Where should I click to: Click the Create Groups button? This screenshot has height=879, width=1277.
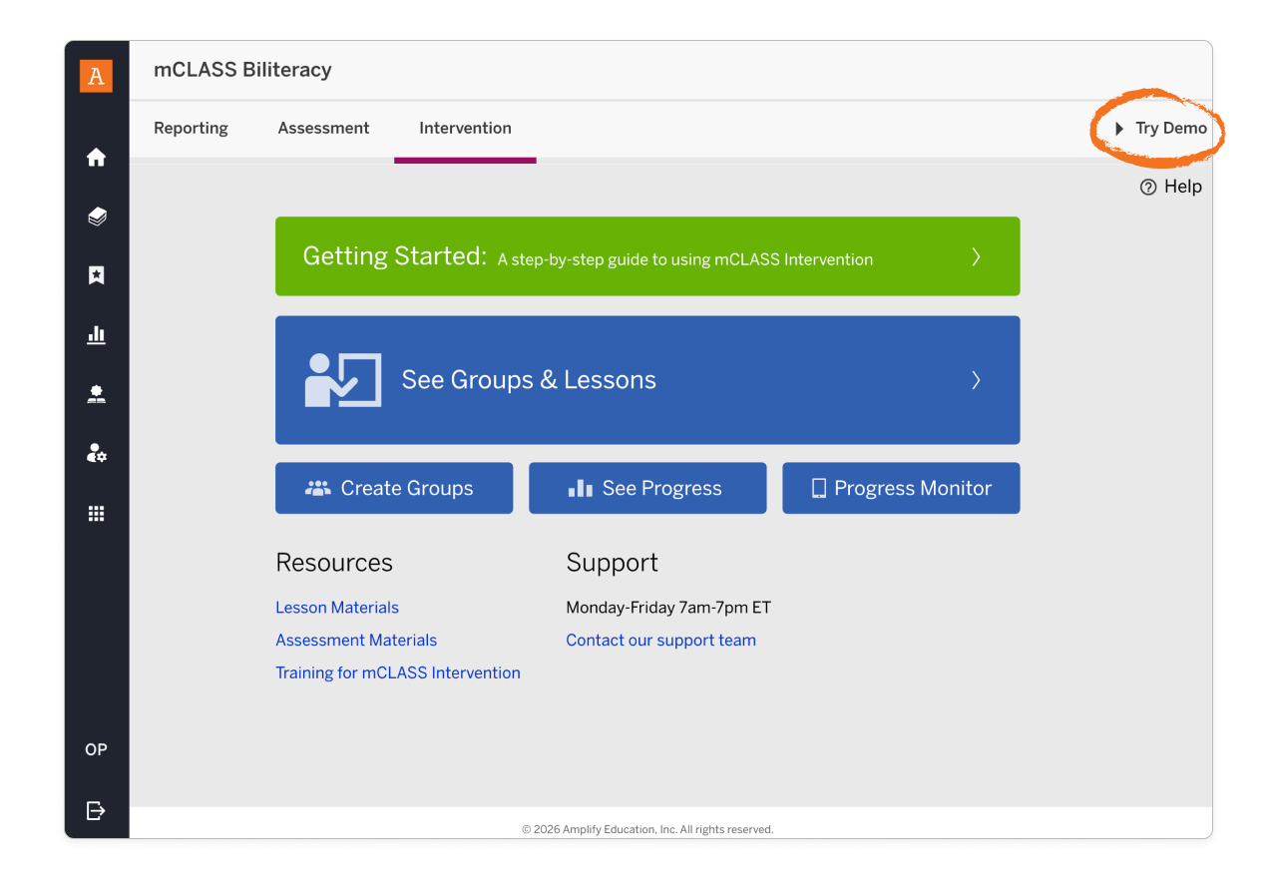click(394, 488)
